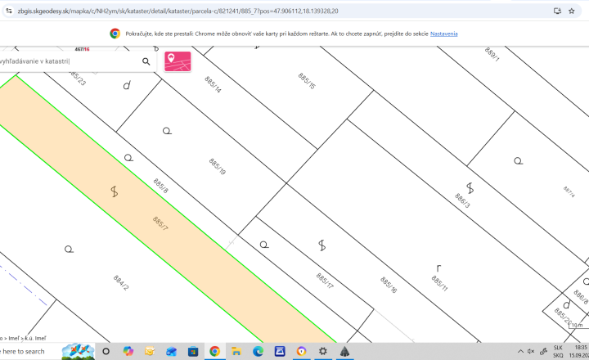The height and width of the screenshot is (360, 589).
Task: Open File Explorer from the taskbar
Action: 236,351
